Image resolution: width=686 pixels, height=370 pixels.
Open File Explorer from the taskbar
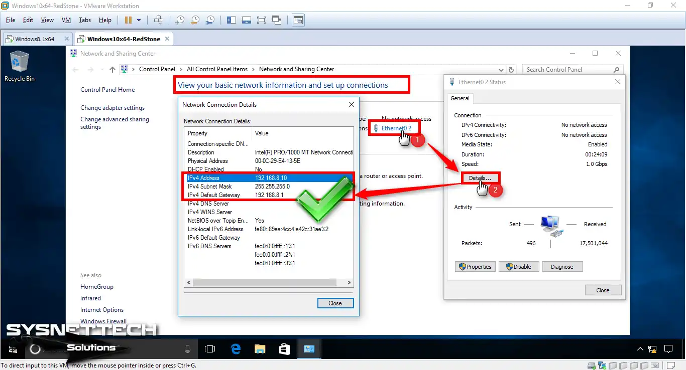(x=260, y=348)
